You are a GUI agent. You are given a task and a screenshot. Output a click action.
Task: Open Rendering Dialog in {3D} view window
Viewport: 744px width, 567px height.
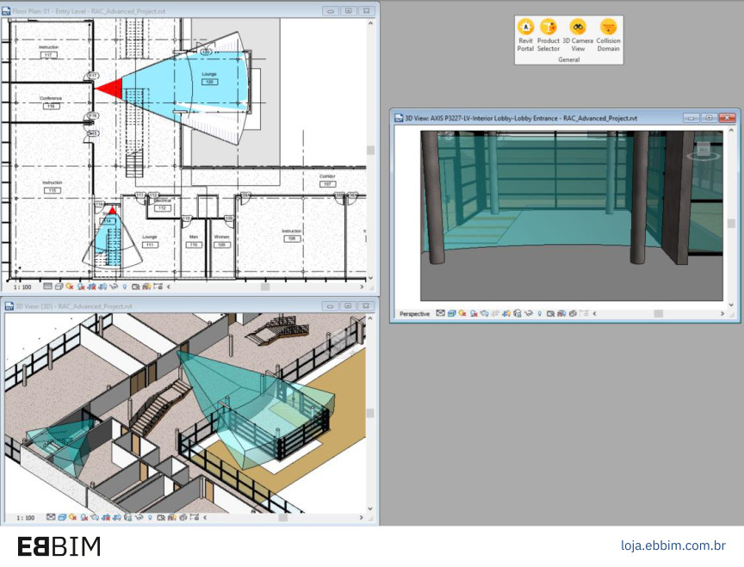95,517
